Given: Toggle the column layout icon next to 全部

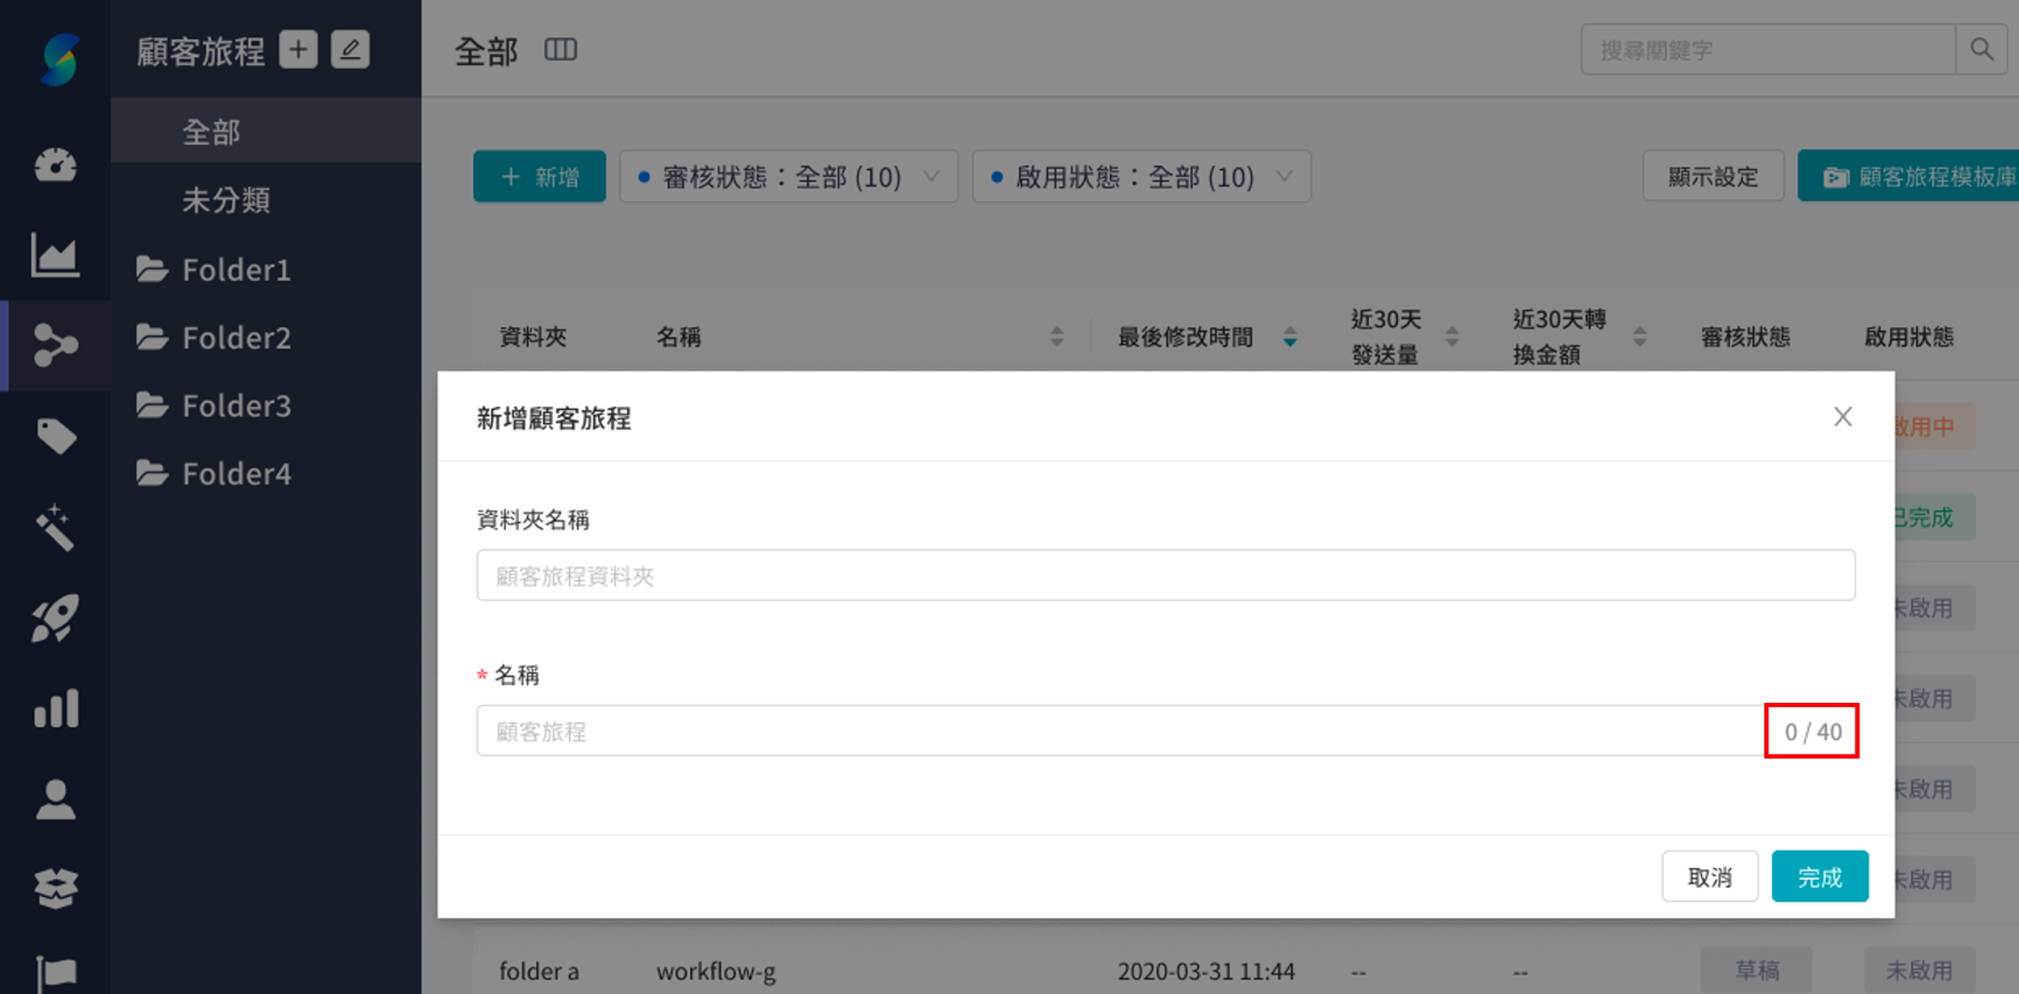Looking at the screenshot, I should pyautogui.click(x=560, y=50).
